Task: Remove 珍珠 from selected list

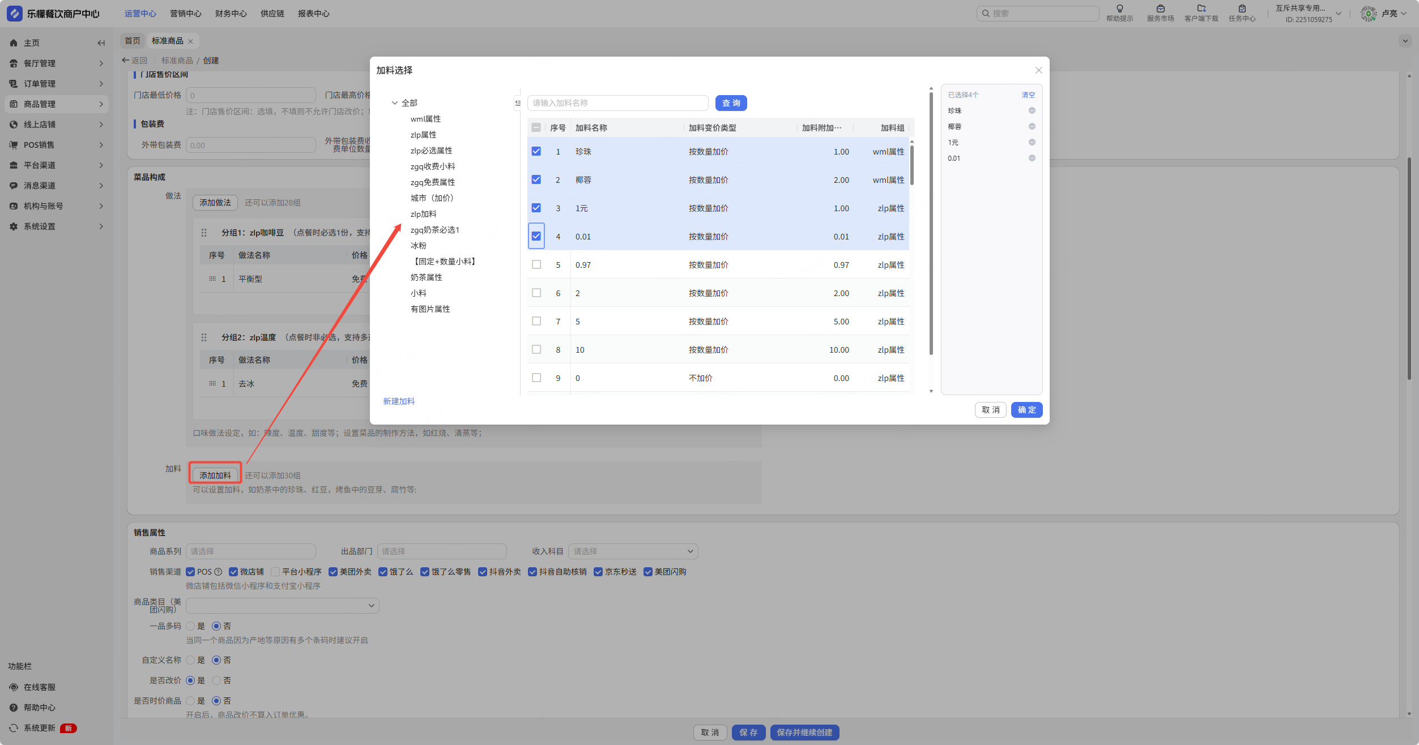Action: tap(1032, 111)
